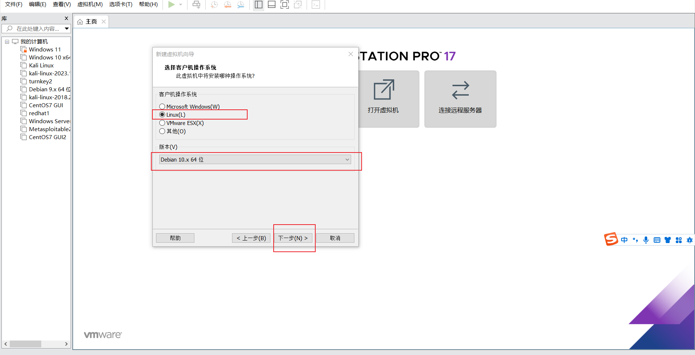Toggle the thumbnail bar view icon

pos(271,5)
